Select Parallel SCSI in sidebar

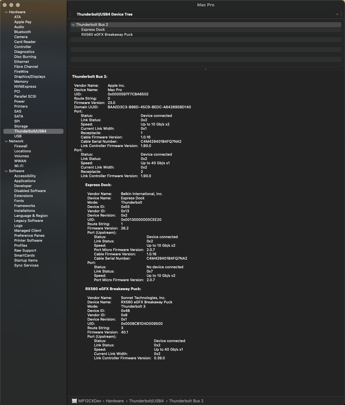[x=25, y=96]
